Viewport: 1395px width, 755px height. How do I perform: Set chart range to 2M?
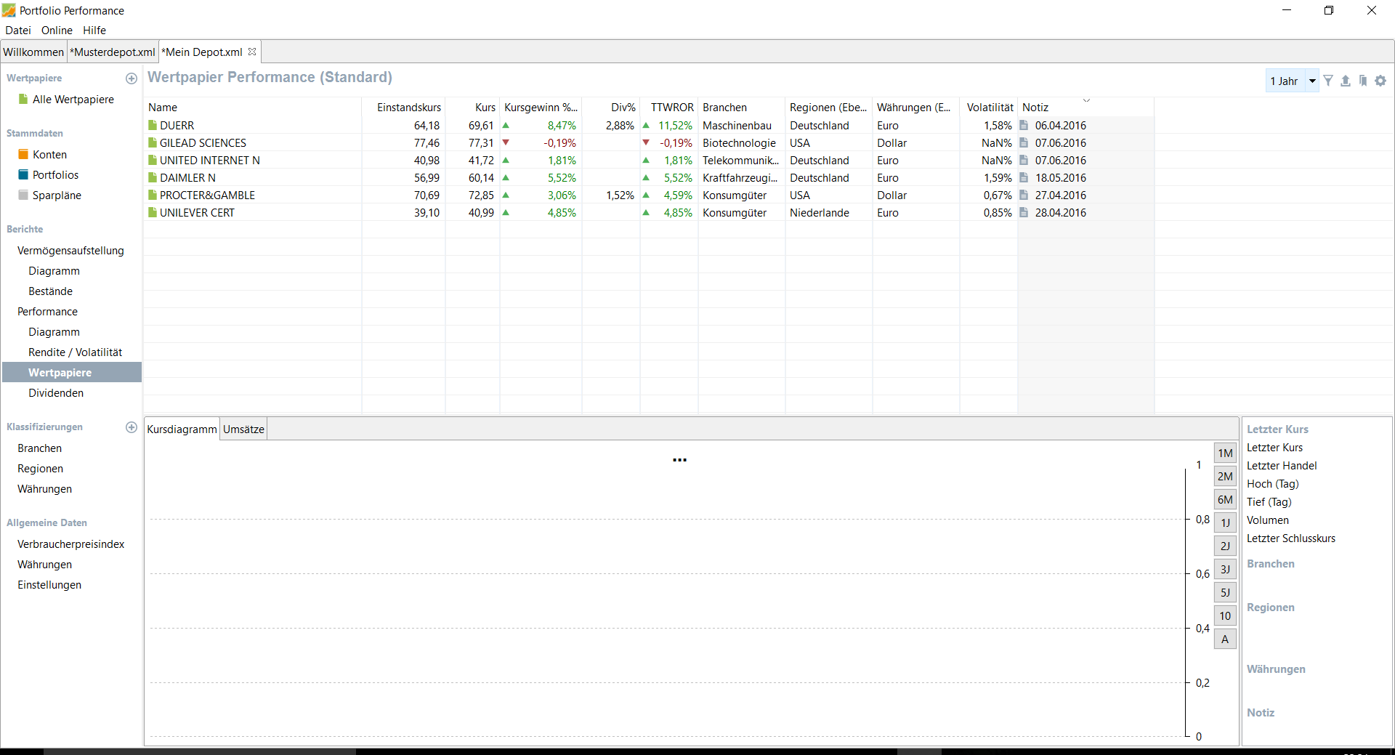click(1225, 476)
